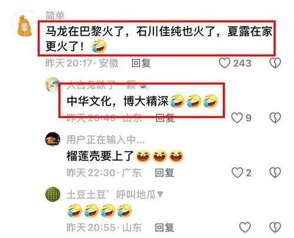This screenshot has height=238, width=294.
Task: Reply to the 安徽 comment at 20:17
Action: [x=141, y=63]
